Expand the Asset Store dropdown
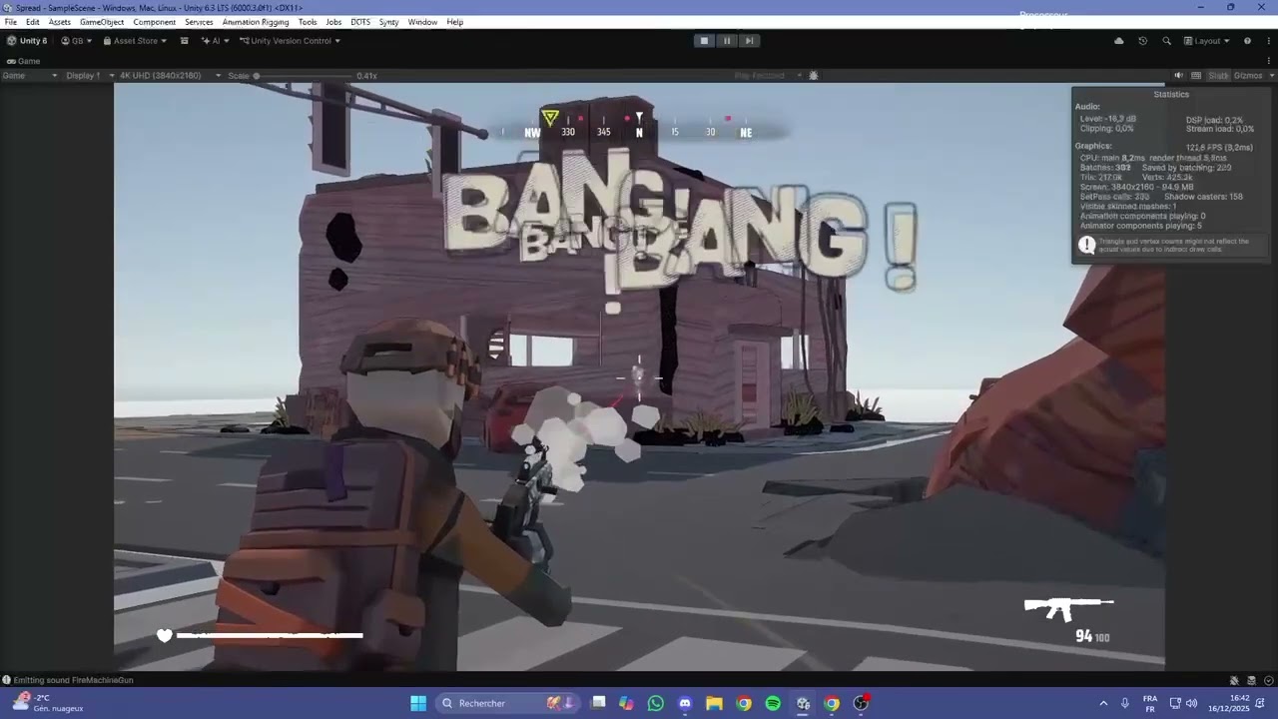 pos(135,41)
